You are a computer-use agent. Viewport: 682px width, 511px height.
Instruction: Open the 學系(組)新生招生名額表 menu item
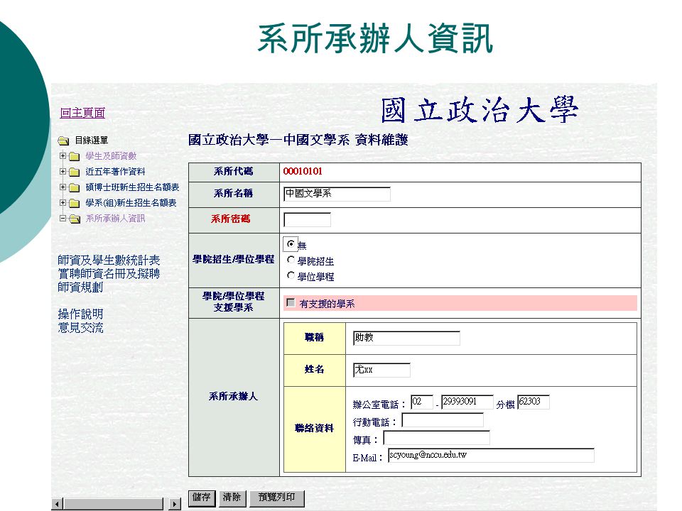(131, 203)
